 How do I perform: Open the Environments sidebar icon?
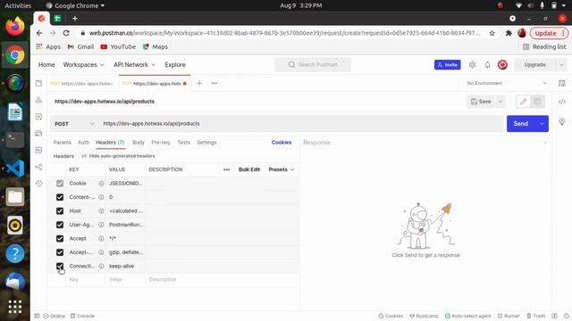coord(38,117)
